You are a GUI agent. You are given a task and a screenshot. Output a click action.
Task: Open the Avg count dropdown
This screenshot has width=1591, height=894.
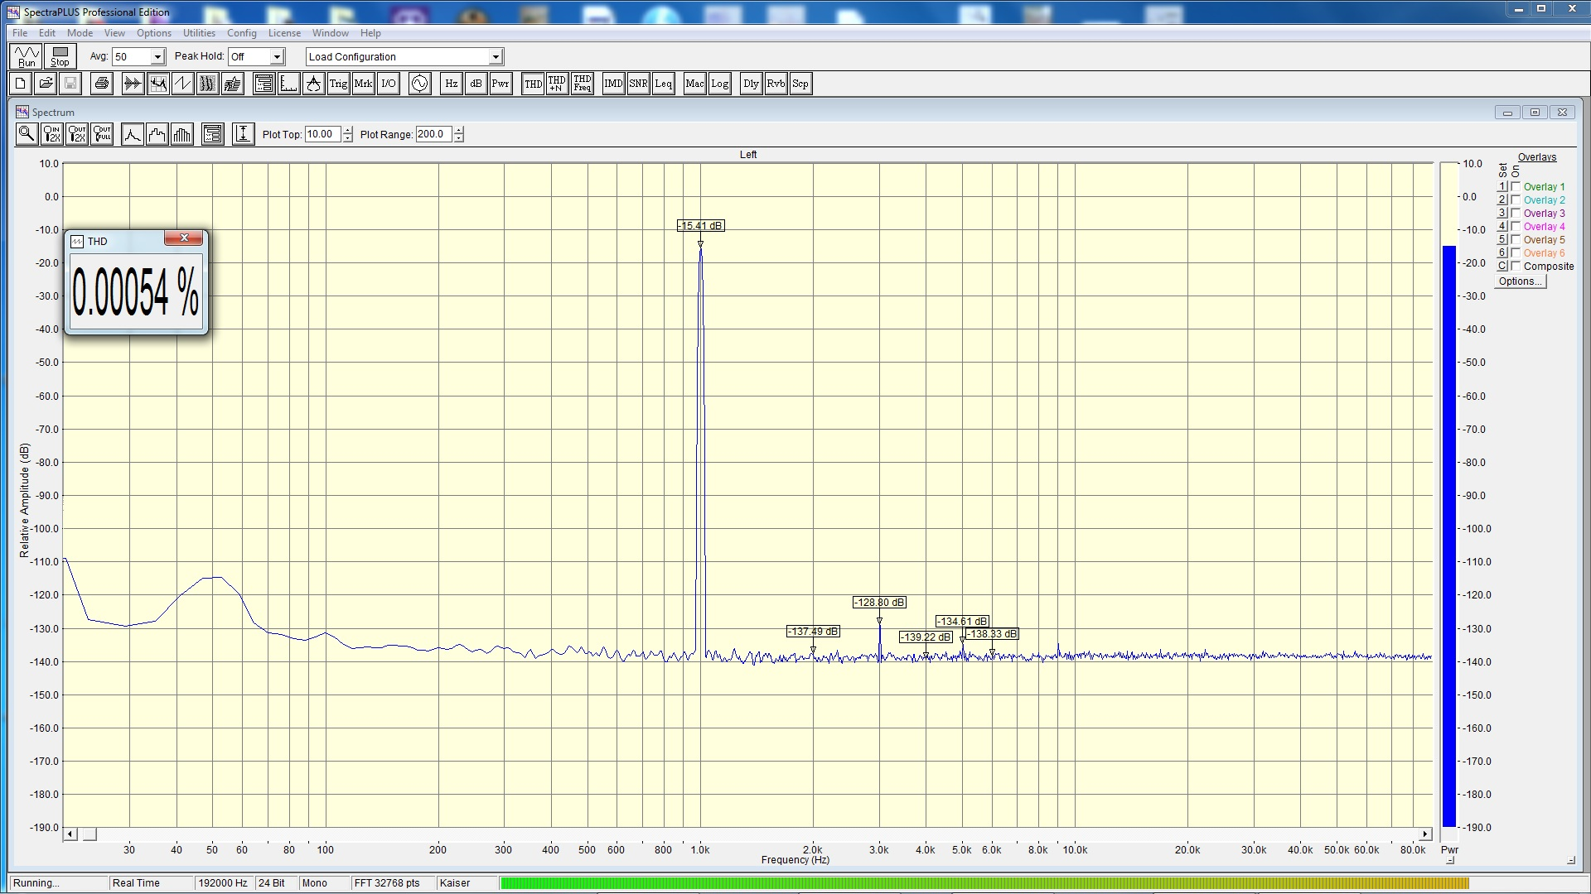[157, 57]
